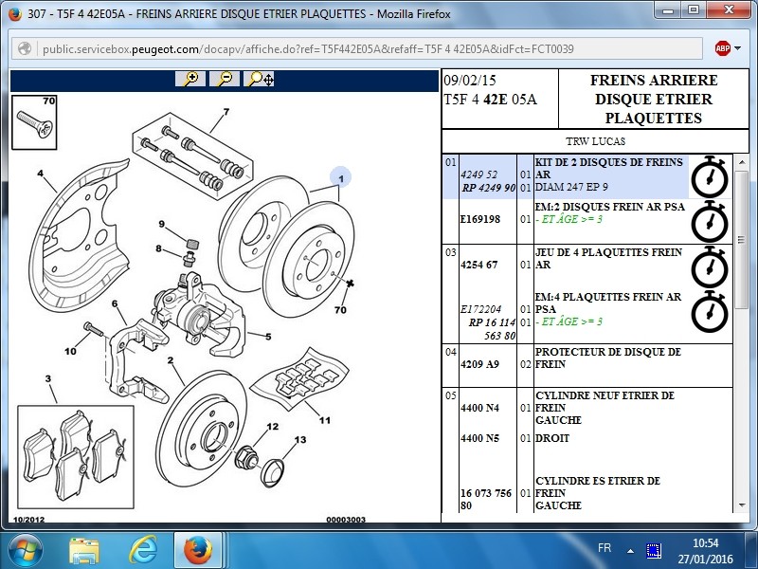Click part reference 4400 N4
Screen dimensions: 758x569
[x=479, y=408]
